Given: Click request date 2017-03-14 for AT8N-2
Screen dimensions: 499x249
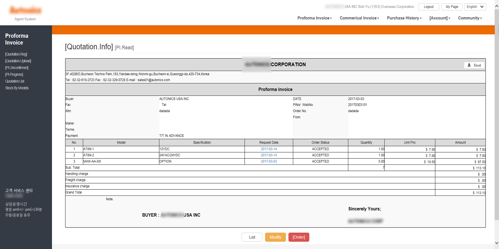Looking at the screenshot, I should (x=269, y=155).
